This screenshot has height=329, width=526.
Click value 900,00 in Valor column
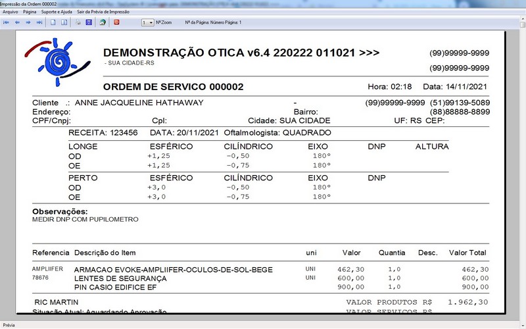(350, 287)
